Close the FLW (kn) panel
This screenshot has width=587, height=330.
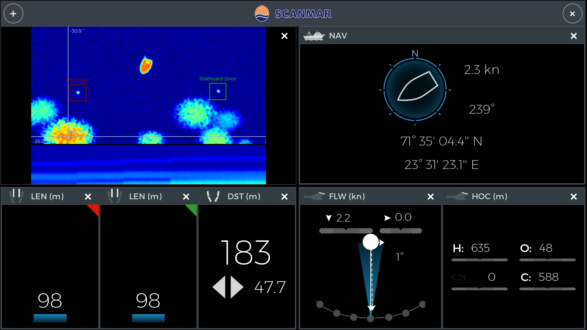tap(430, 197)
